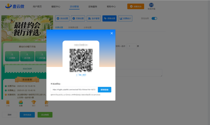Click the activity URL field in dialog
This screenshot has width=210, height=125.
tap(74, 90)
